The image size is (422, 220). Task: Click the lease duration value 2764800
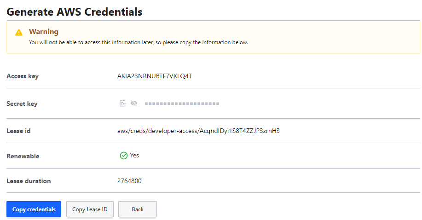pyautogui.click(x=129, y=181)
